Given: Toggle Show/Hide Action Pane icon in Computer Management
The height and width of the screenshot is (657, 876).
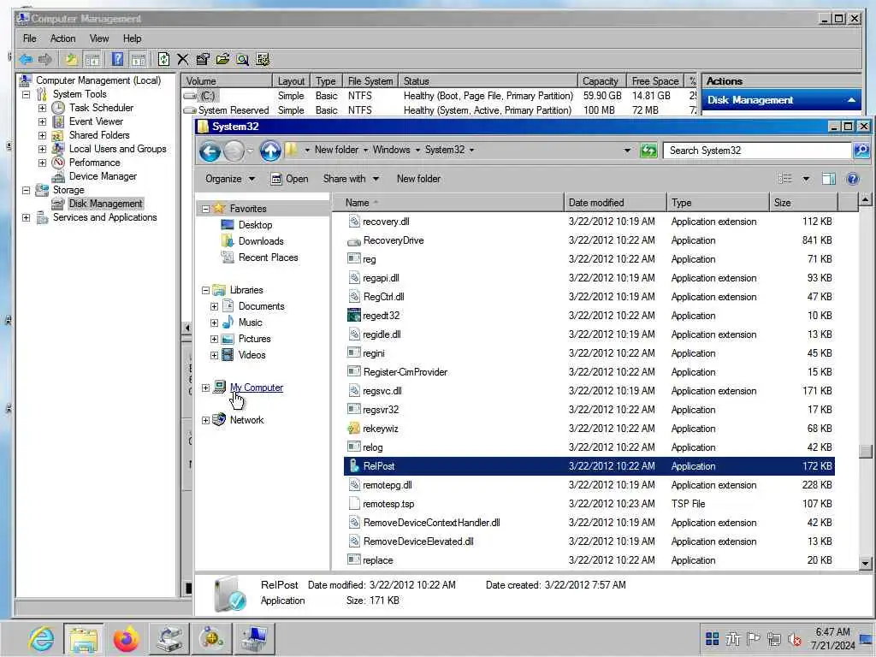Looking at the screenshot, I should coord(138,59).
